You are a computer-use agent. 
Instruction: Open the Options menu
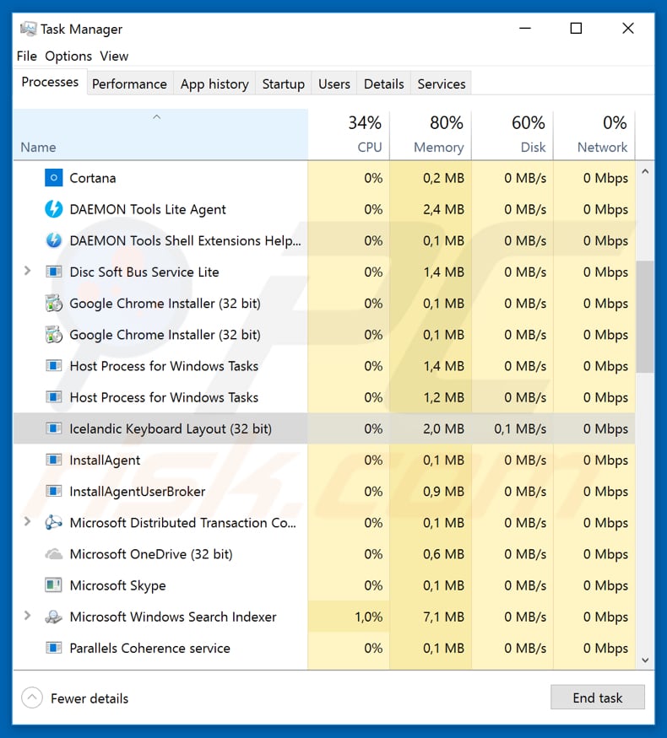[68, 56]
